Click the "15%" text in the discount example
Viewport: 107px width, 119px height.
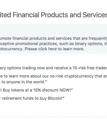click(37, 90)
